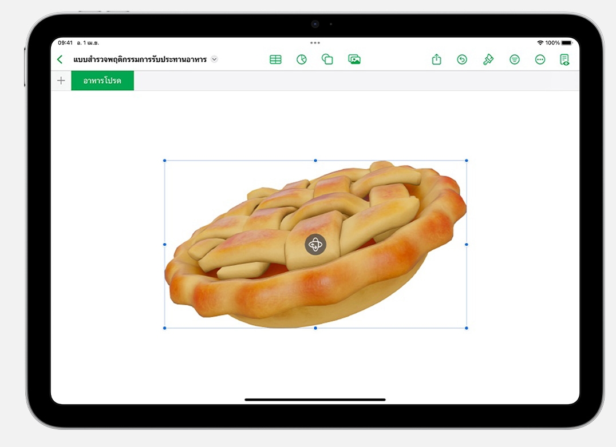Tap the three-dot multitasking control at top
The height and width of the screenshot is (447, 616).
pyautogui.click(x=315, y=43)
